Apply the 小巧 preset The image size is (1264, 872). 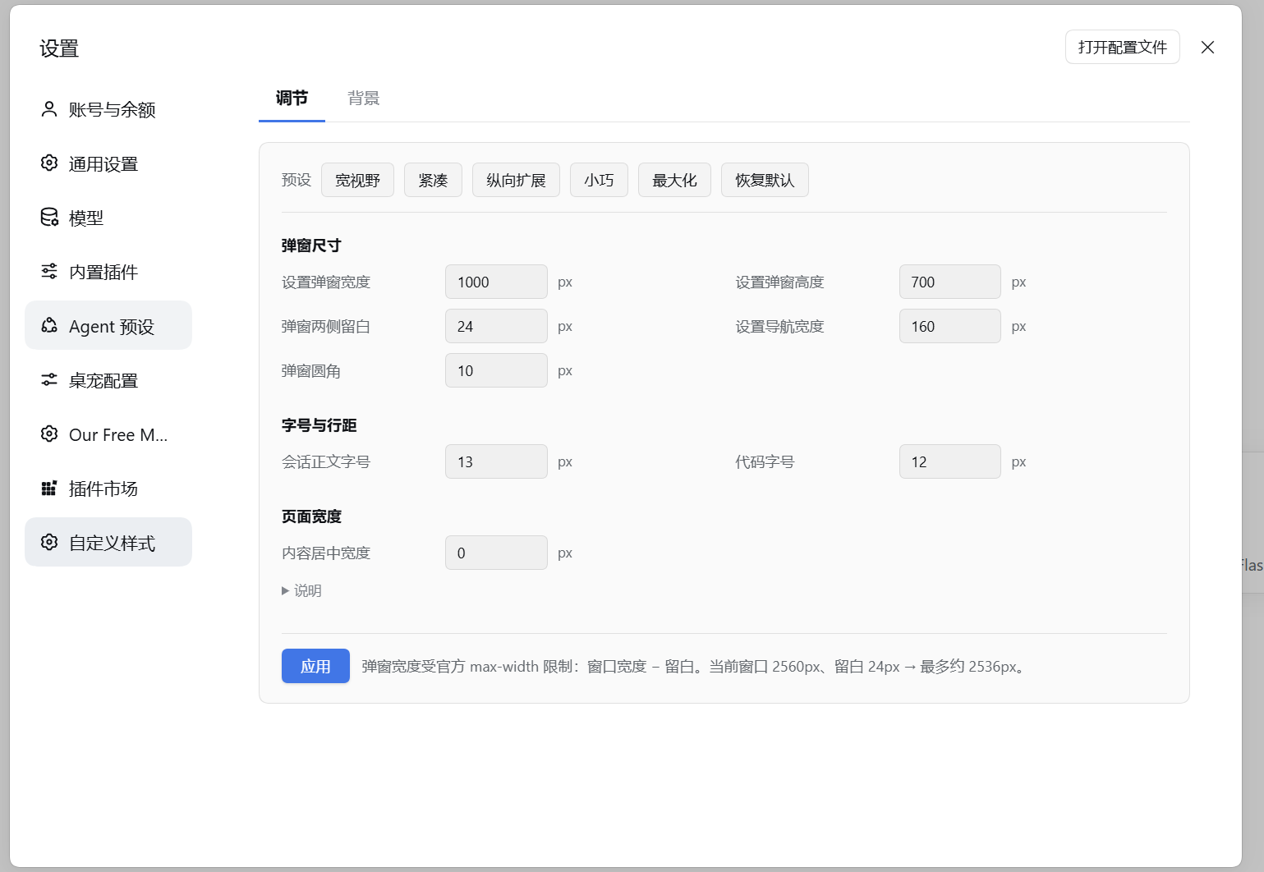[599, 180]
